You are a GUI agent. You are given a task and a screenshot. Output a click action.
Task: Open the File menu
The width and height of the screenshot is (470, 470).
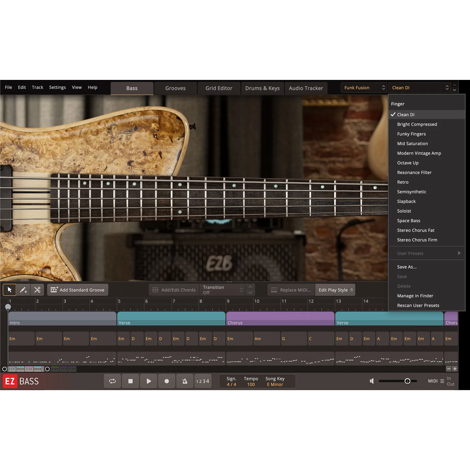tap(8, 87)
